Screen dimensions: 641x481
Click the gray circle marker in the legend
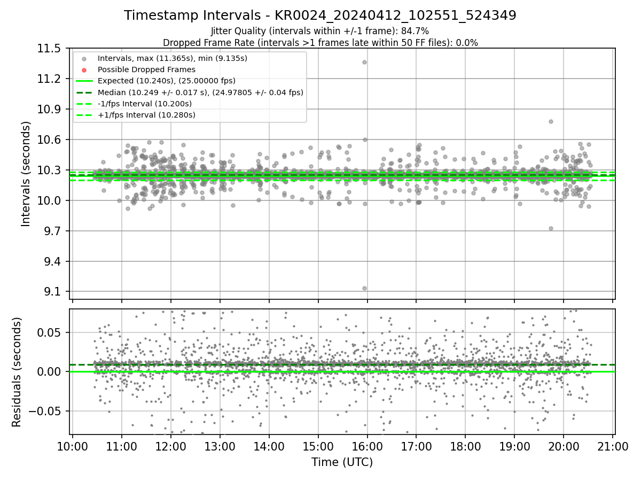click(x=84, y=58)
